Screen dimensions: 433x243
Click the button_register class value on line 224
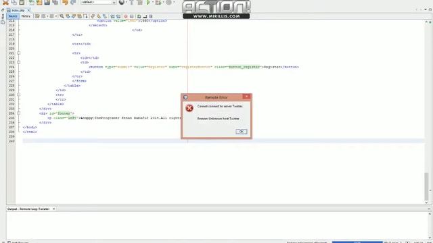coord(244,67)
